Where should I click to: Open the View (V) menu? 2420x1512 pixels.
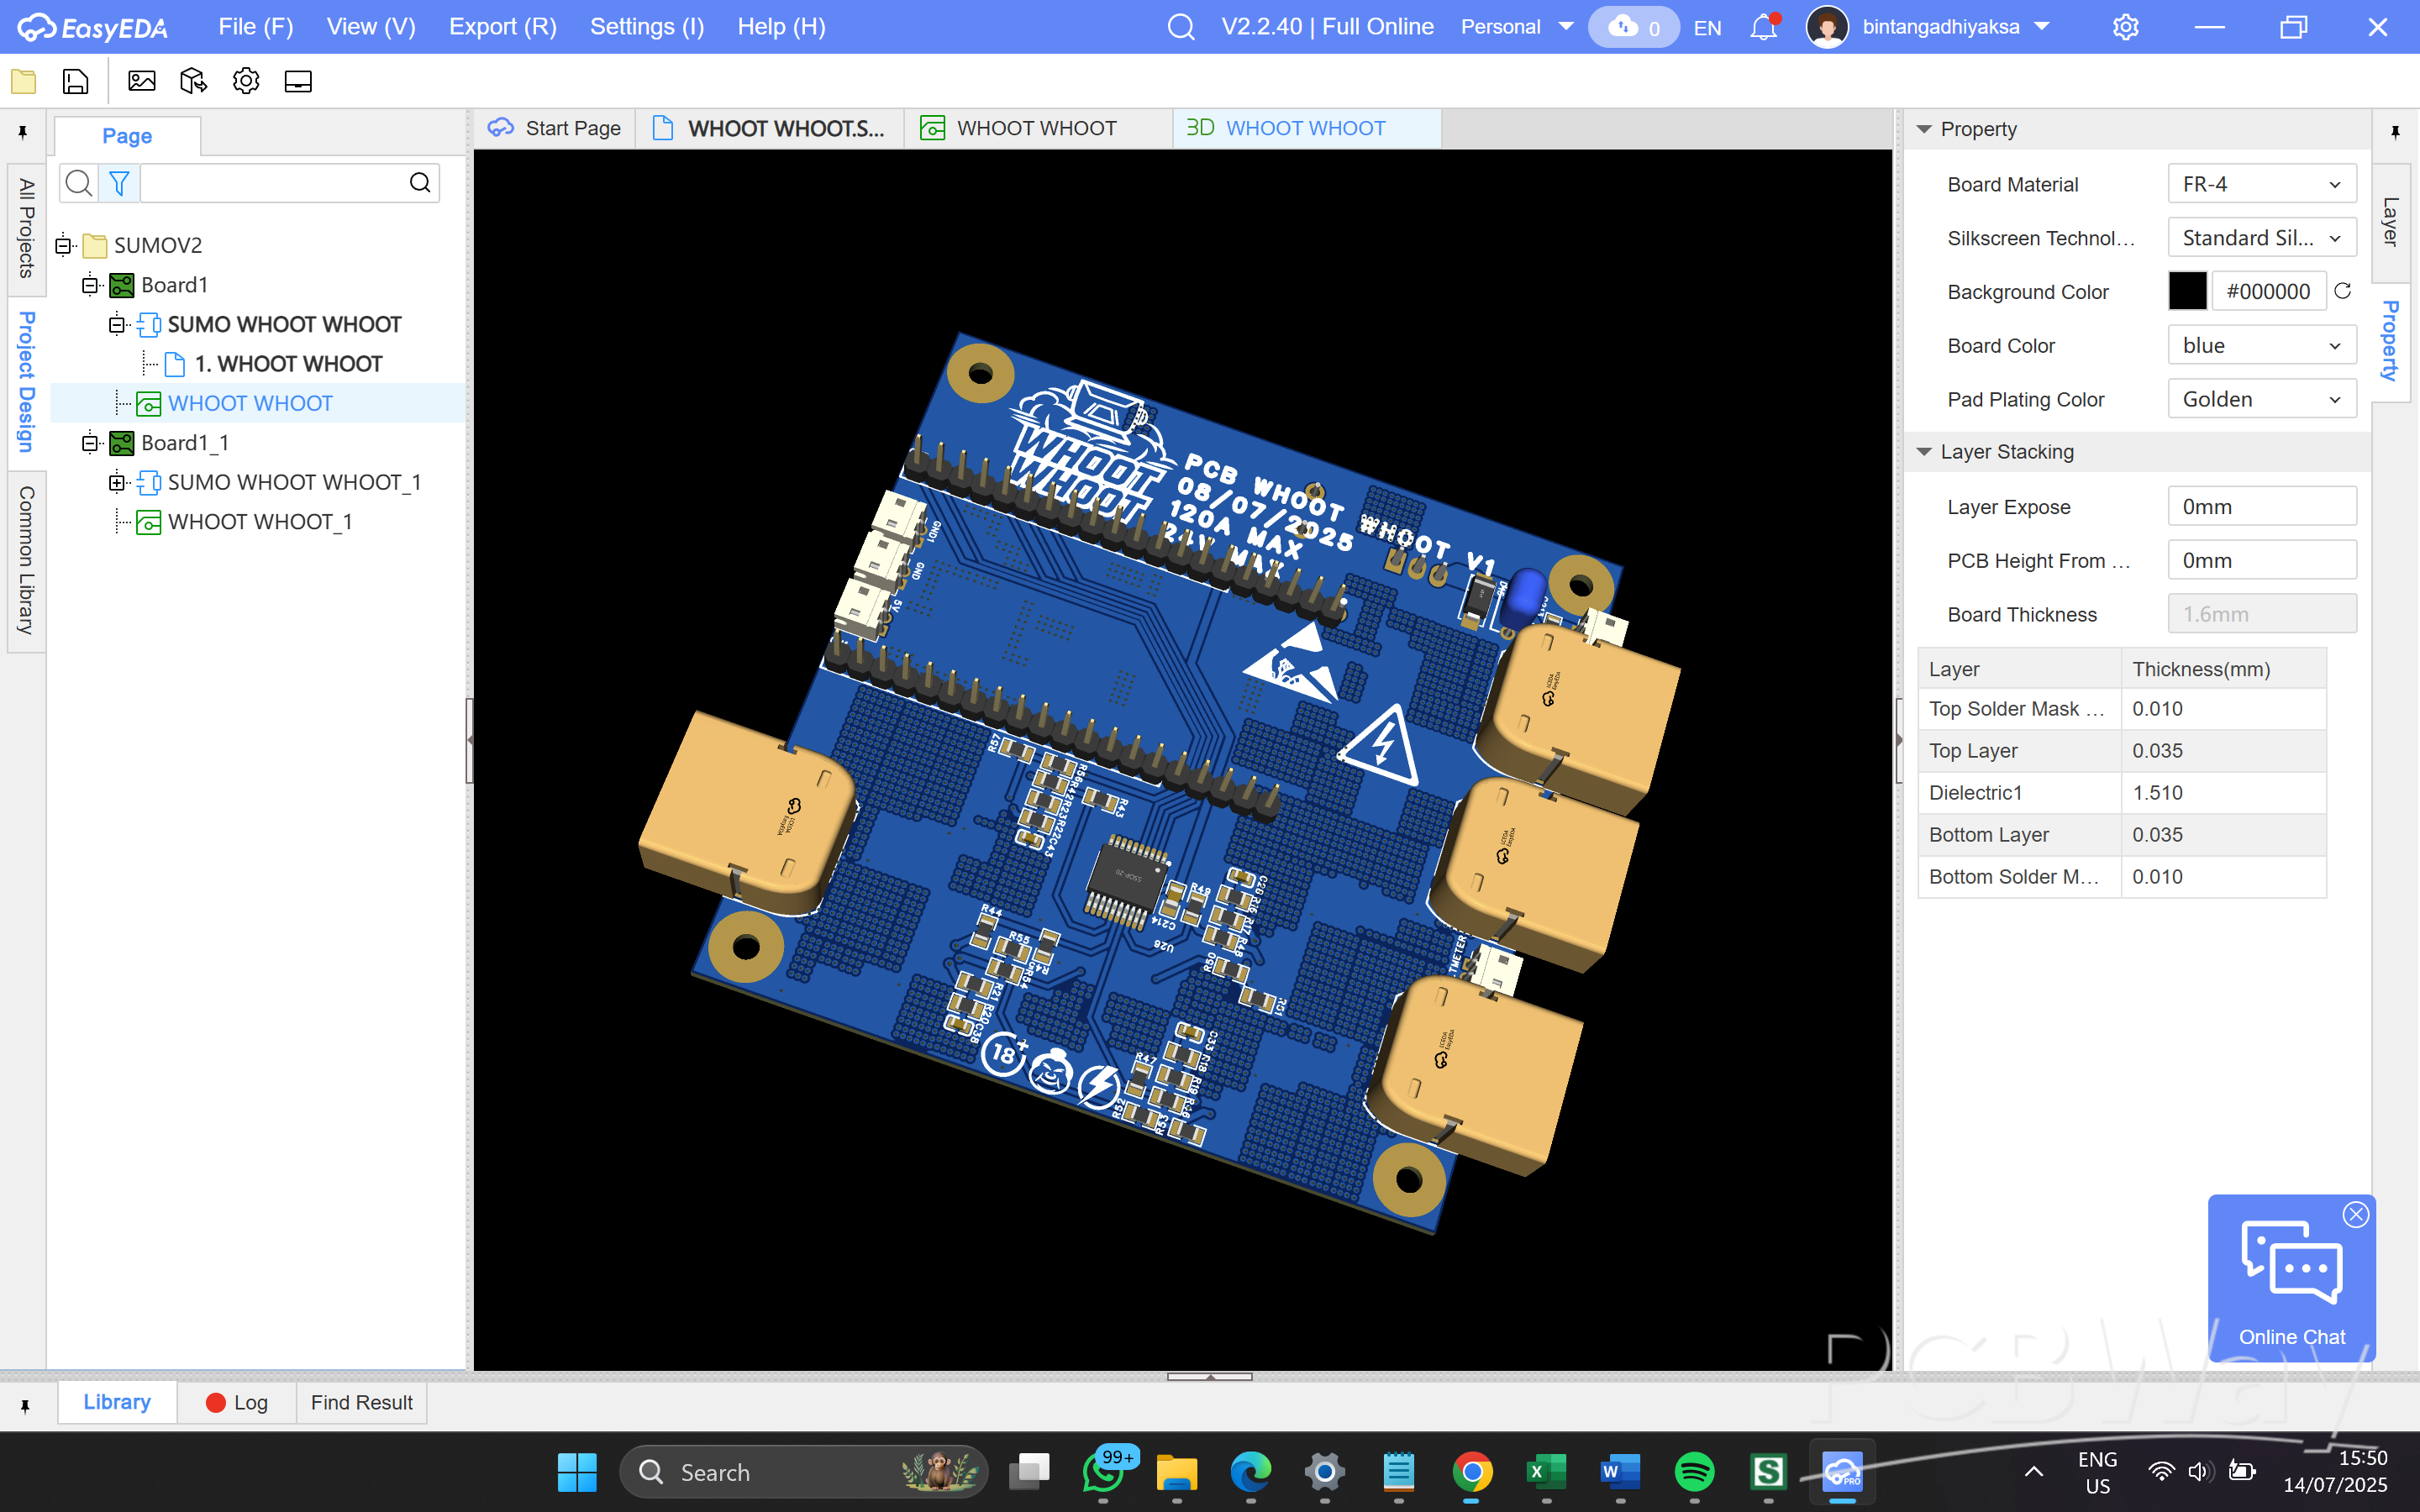click(370, 27)
